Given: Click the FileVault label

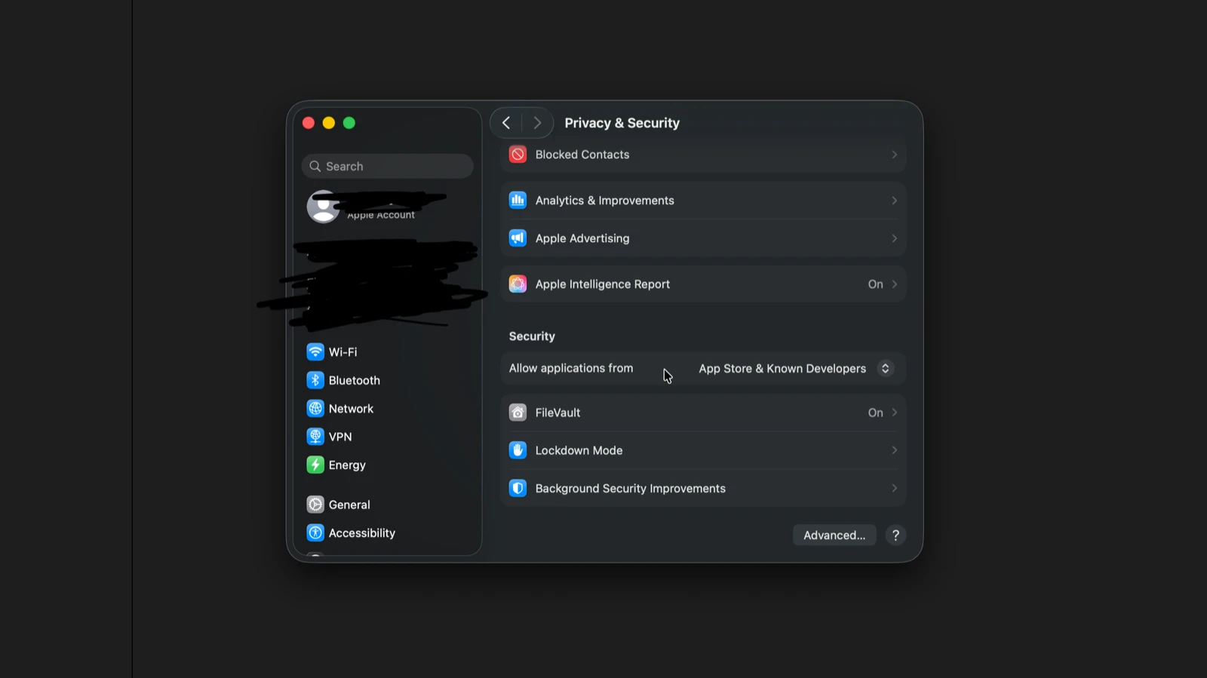Looking at the screenshot, I should (558, 413).
